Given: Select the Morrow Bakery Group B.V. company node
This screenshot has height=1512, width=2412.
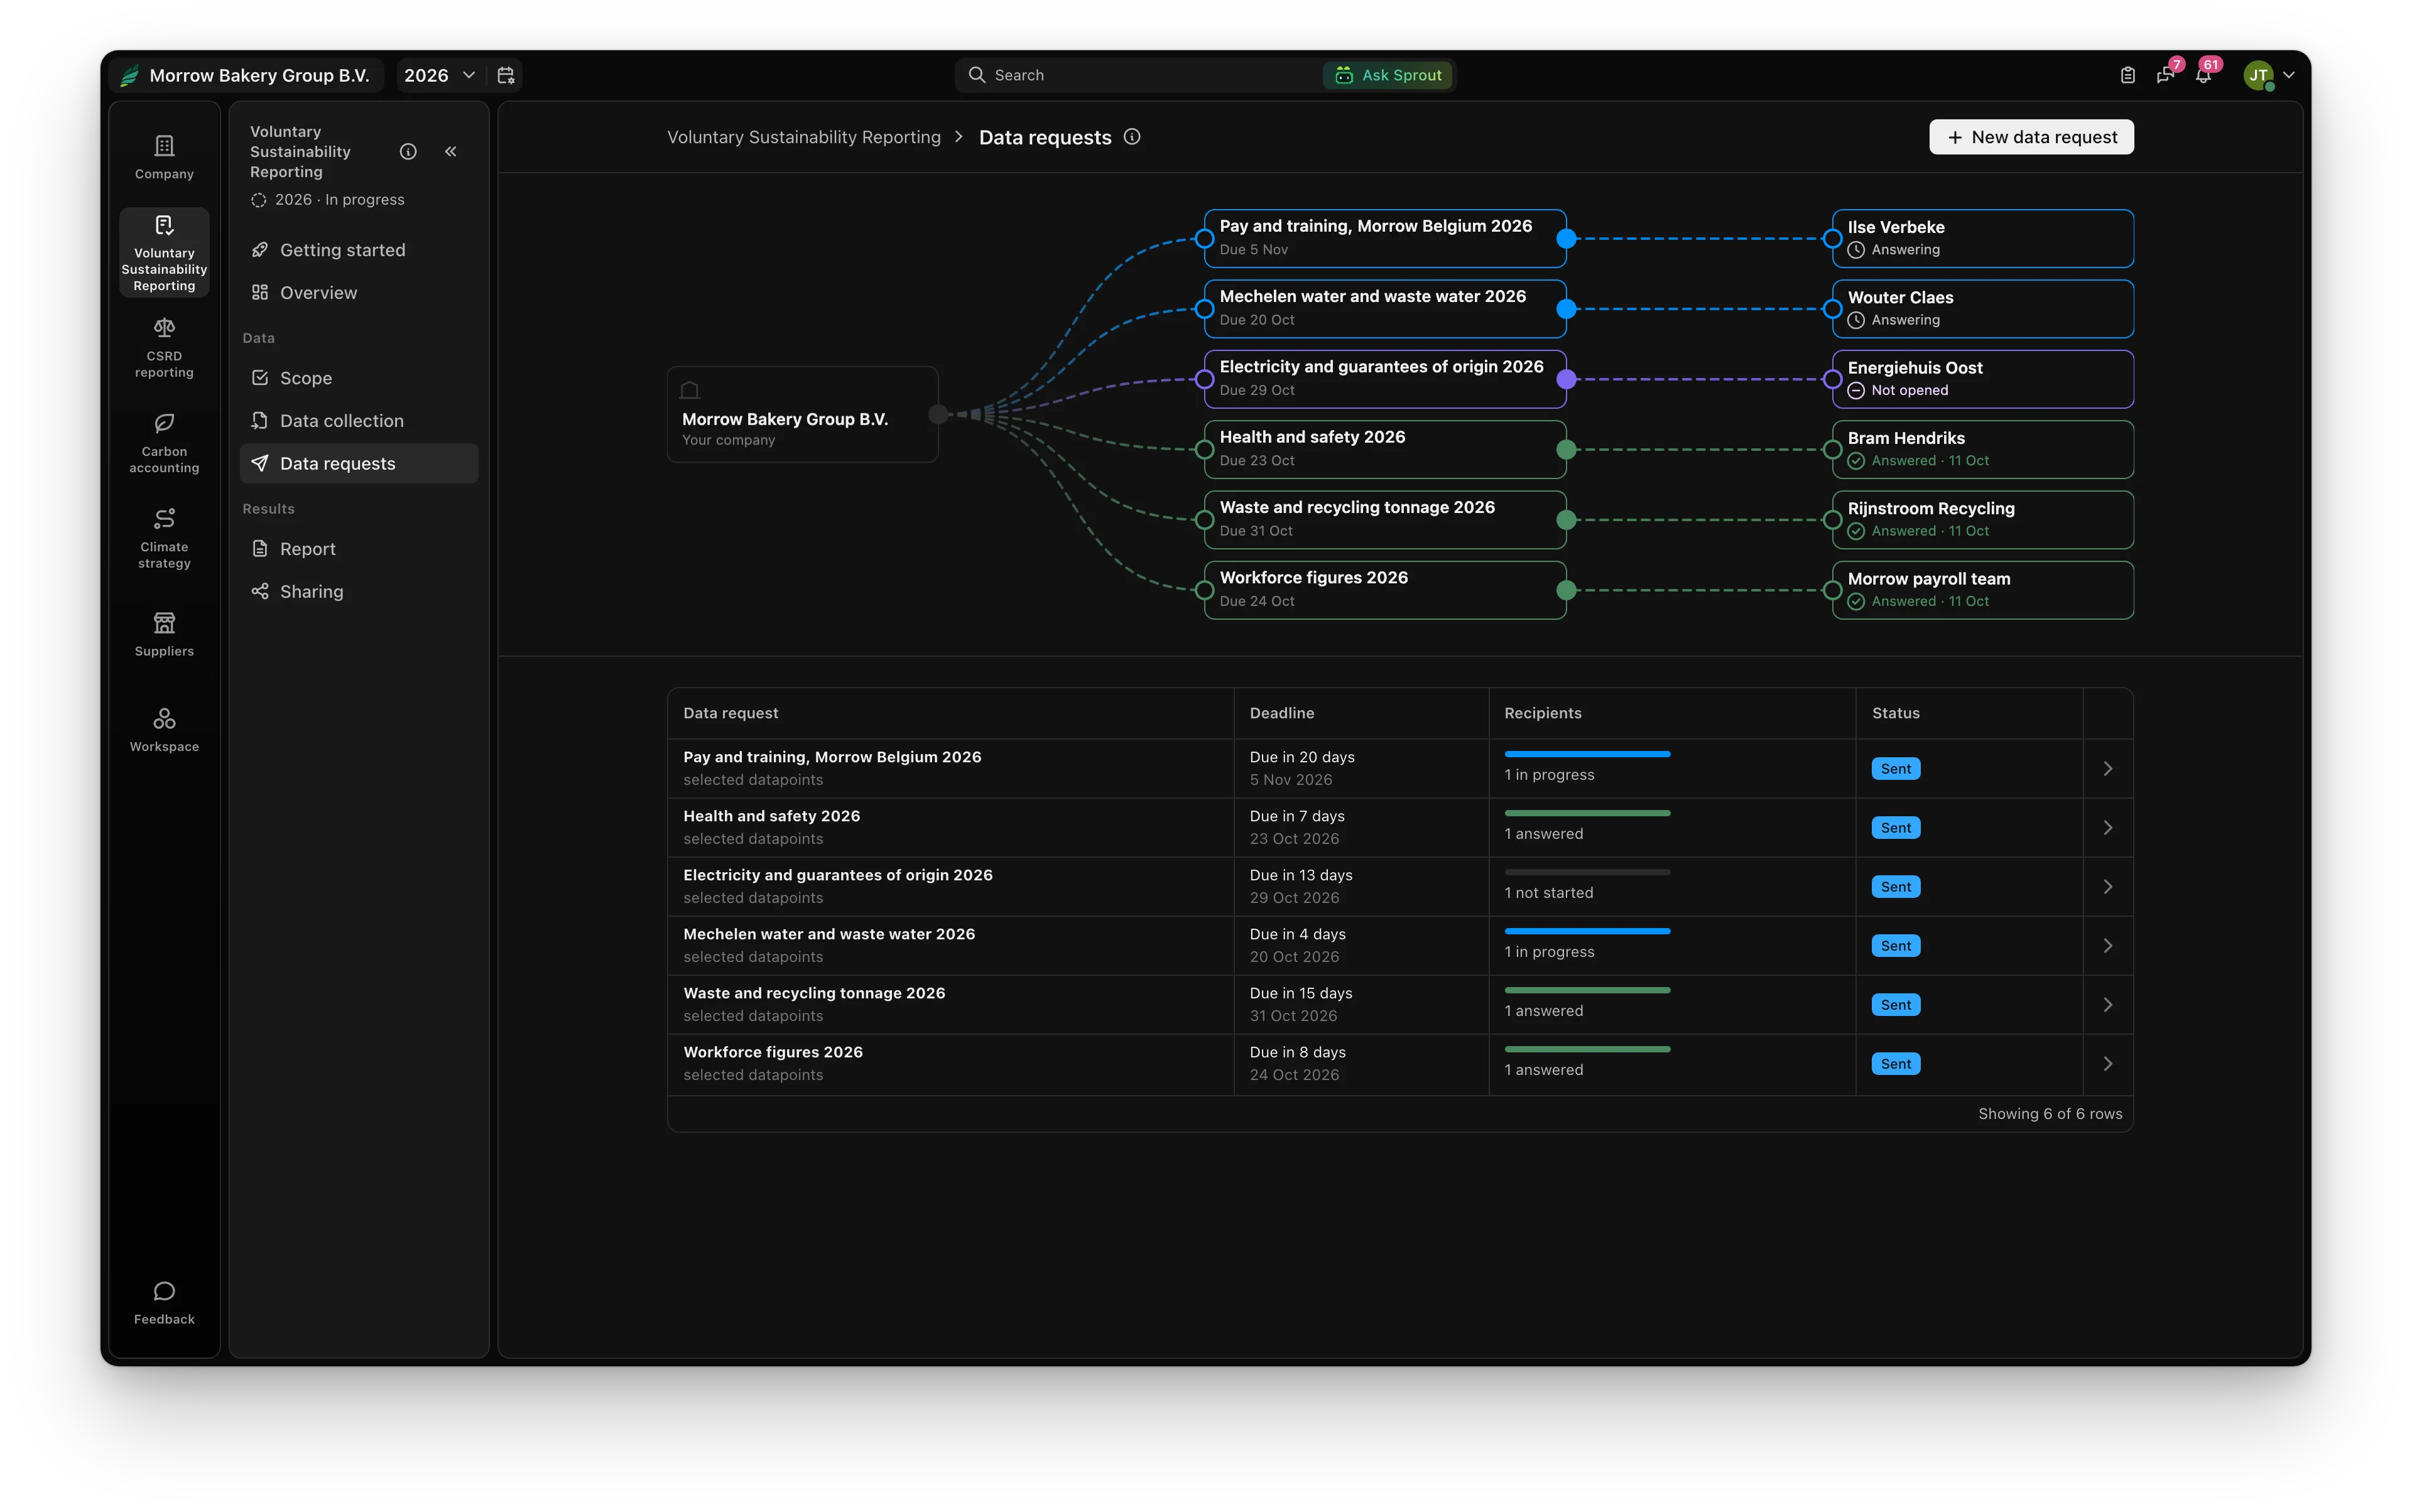Looking at the screenshot, I should [802, 414].
